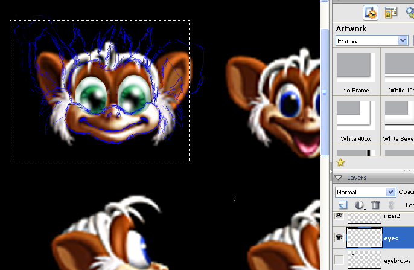Hide the irises2 layer via eye icon

339,216
